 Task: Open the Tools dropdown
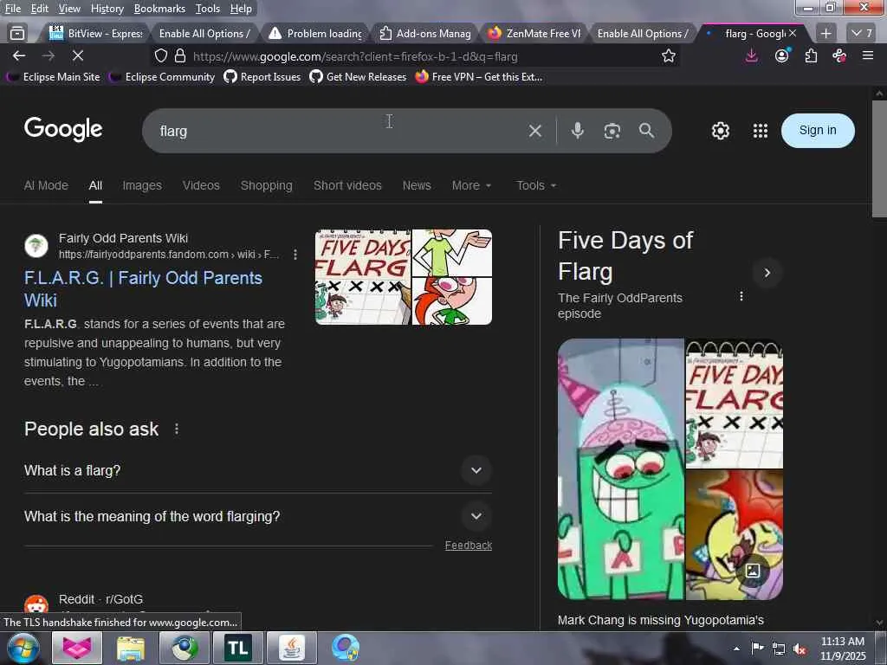pos(536,185)
